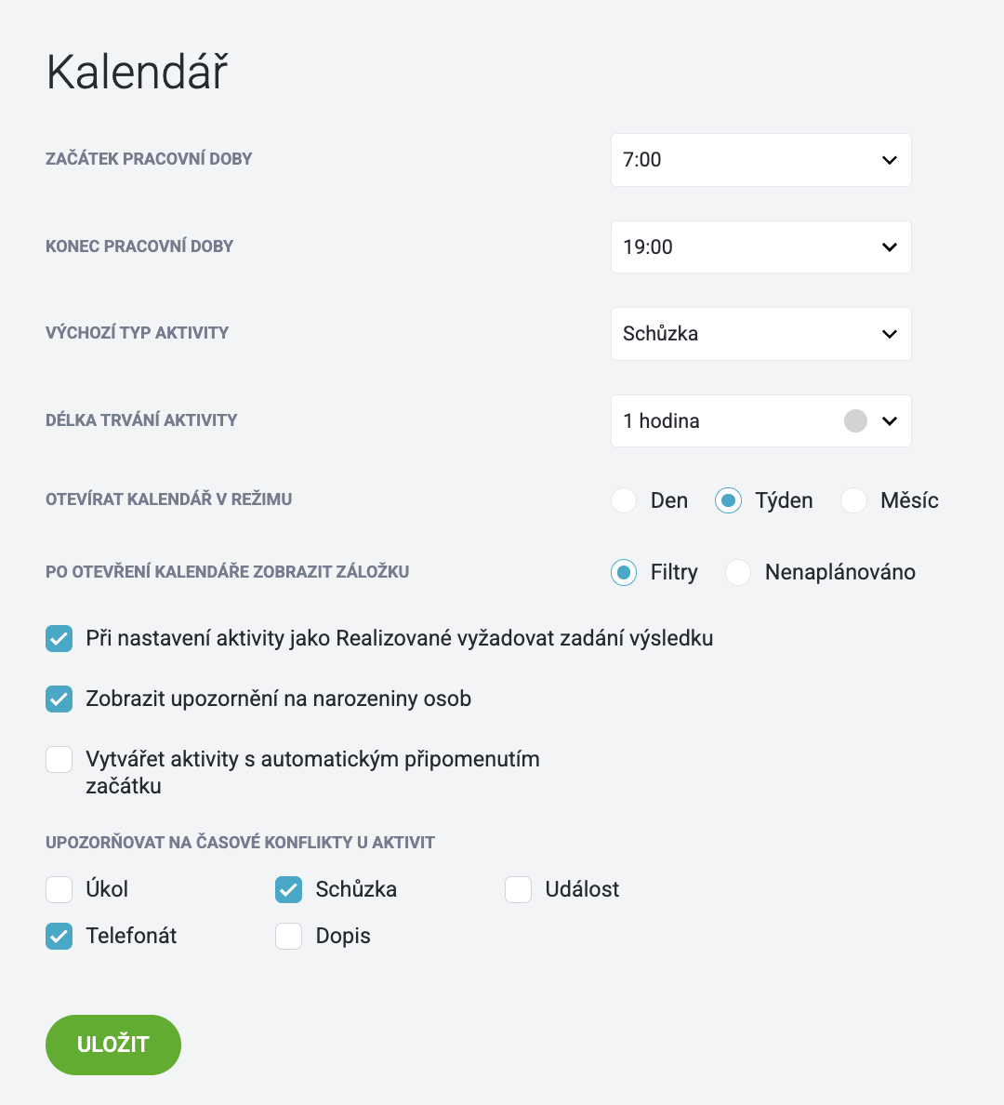Select the Den calendar mode
This screenshot has height=1105, width=1004.
coord(624,500)
